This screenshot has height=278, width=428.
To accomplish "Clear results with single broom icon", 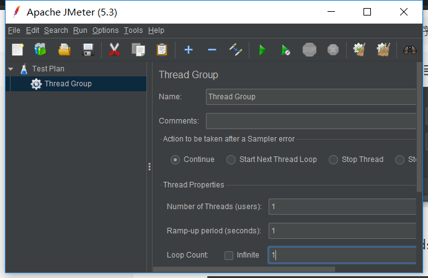I will click(x=359, y=50).
